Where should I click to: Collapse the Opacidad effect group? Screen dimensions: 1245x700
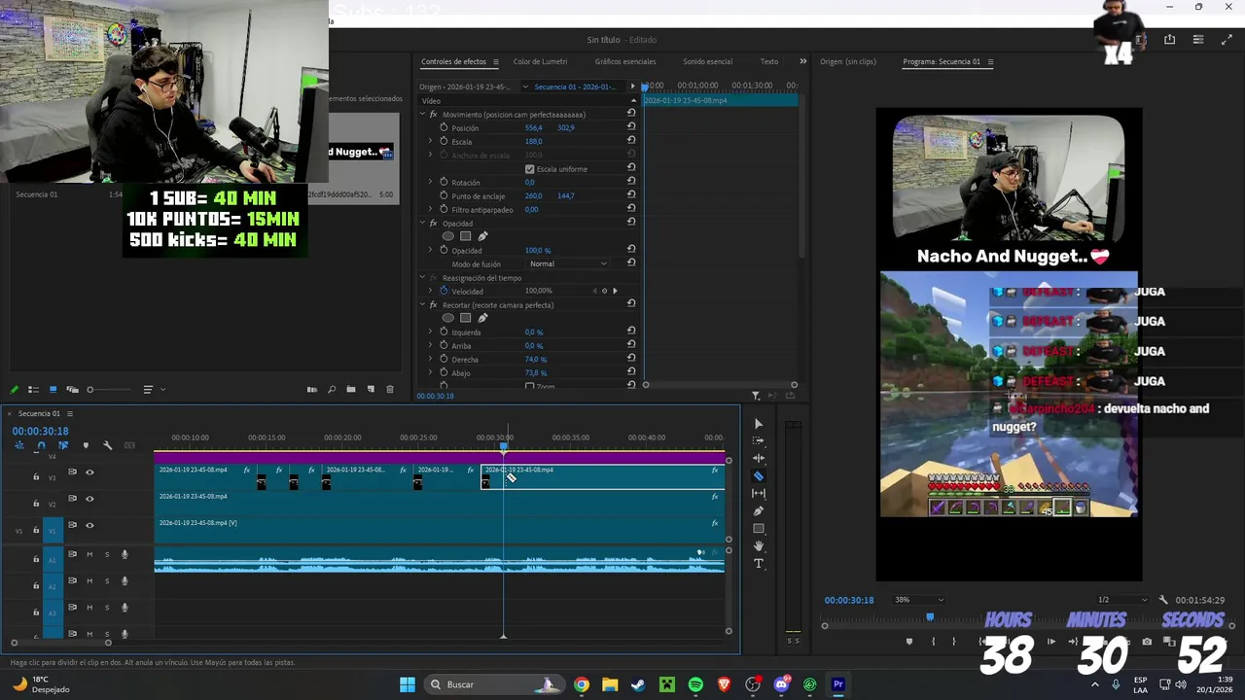[422, 223]
